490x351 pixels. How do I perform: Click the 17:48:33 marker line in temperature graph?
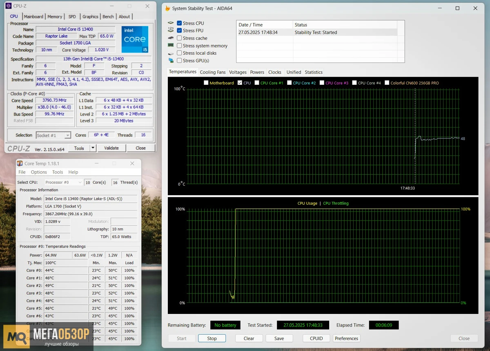coord(415,136)
